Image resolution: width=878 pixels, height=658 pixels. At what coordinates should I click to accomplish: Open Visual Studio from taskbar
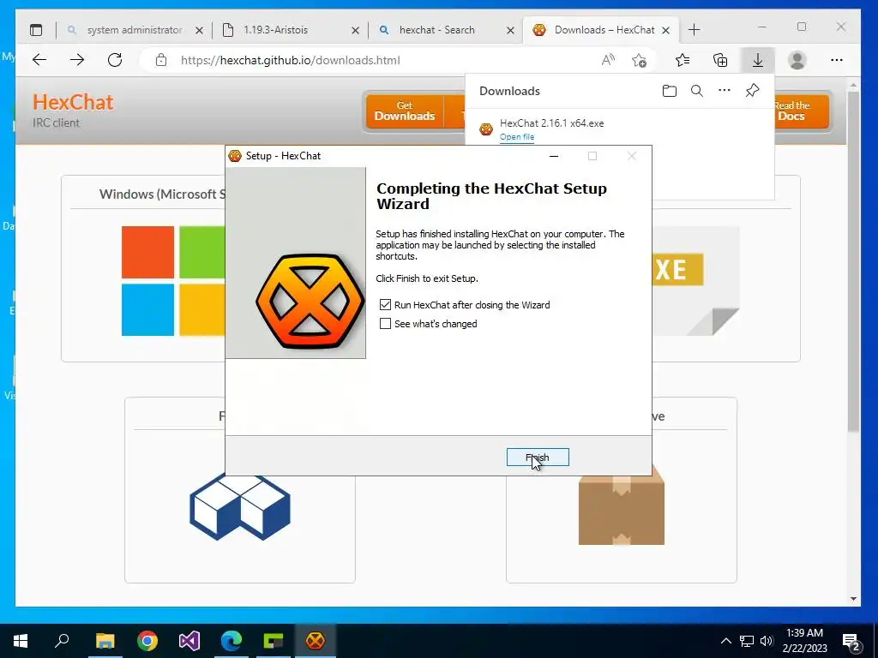[189, 641]
